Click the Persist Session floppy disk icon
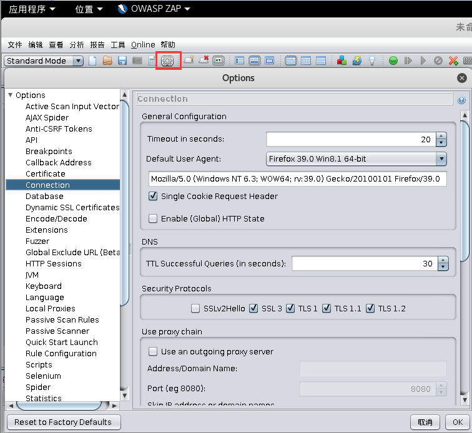This screenshot has width=472, height=433. 122,61
